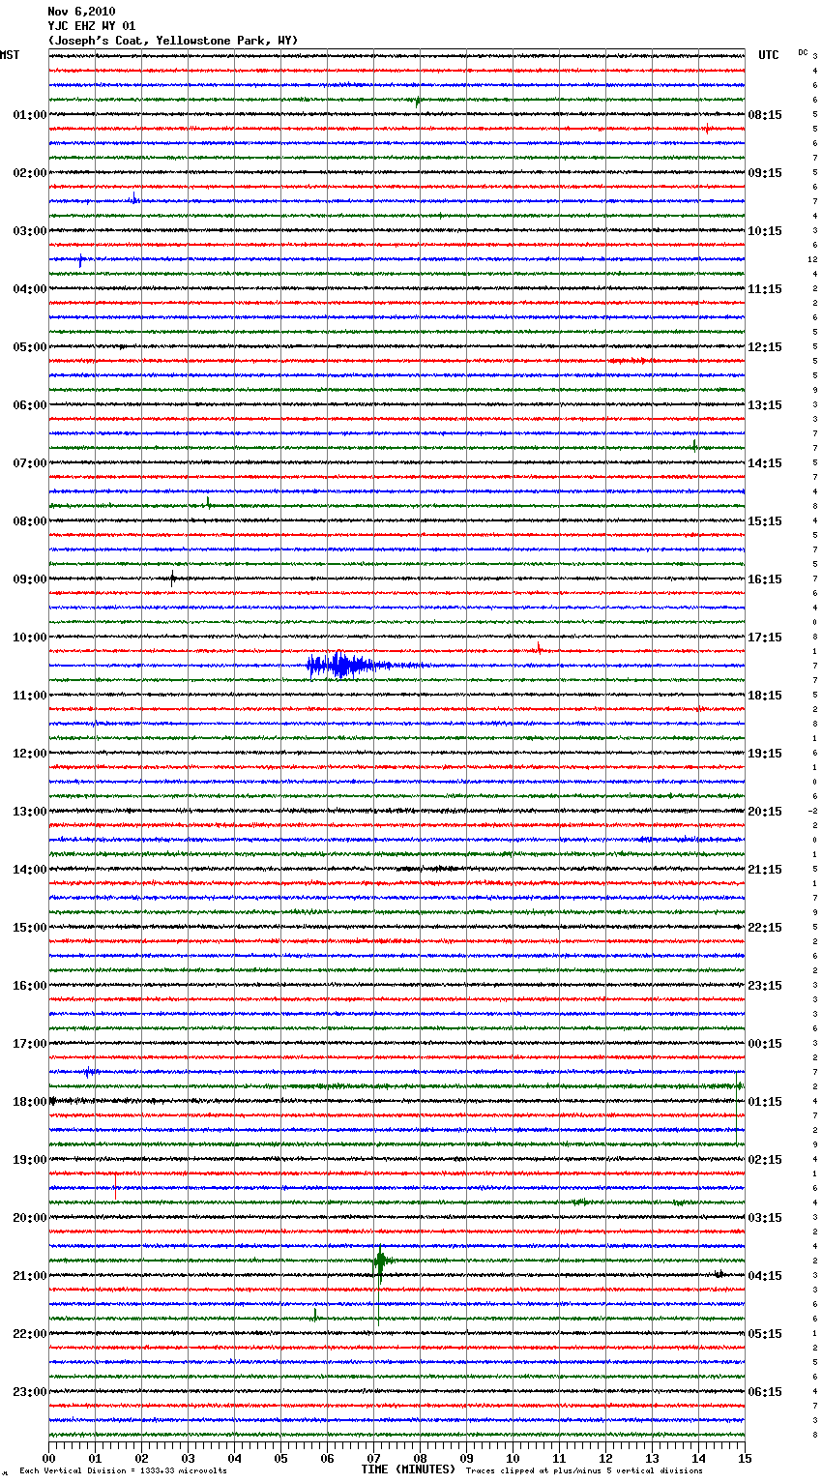Click the x-axis minute label '09'
The height and width of the screenshot is (1484, 822).
(466, 1458)
